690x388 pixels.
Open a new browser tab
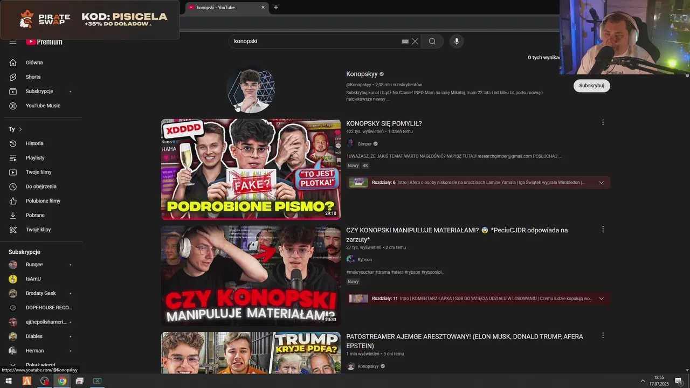[x=276, y=8]
